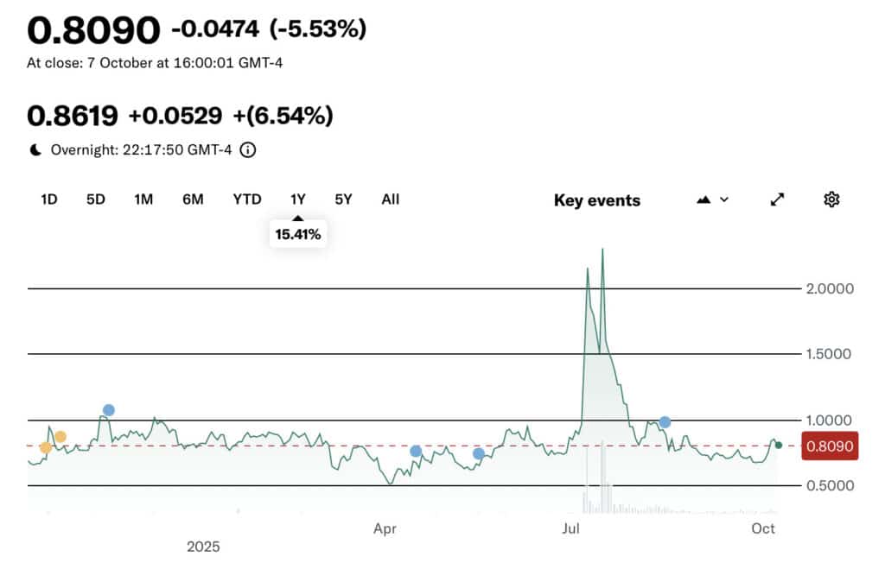
Task: Toggle Key events on the chart
Action: [596, 200]
